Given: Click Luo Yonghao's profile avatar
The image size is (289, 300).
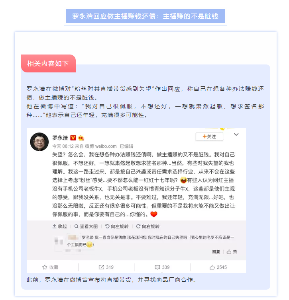Looking at the screenshot, I should [x=39, y=142].
